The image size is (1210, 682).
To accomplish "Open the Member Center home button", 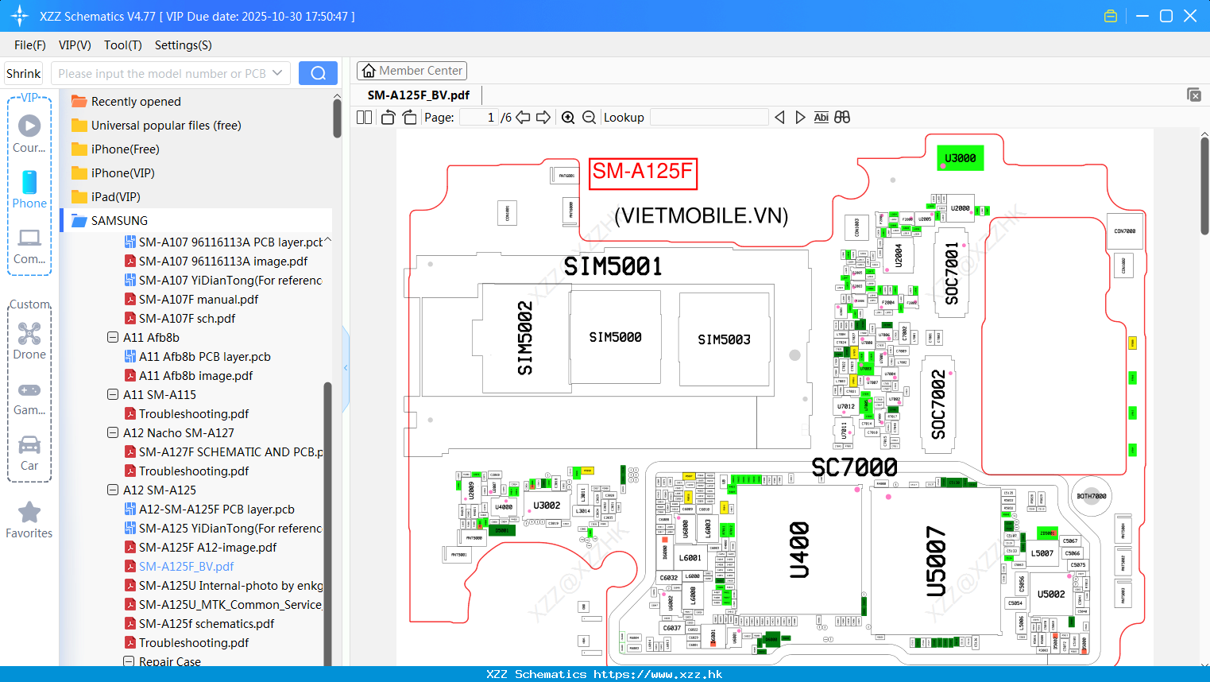I will pyautogui.click(x=412, y=71).
